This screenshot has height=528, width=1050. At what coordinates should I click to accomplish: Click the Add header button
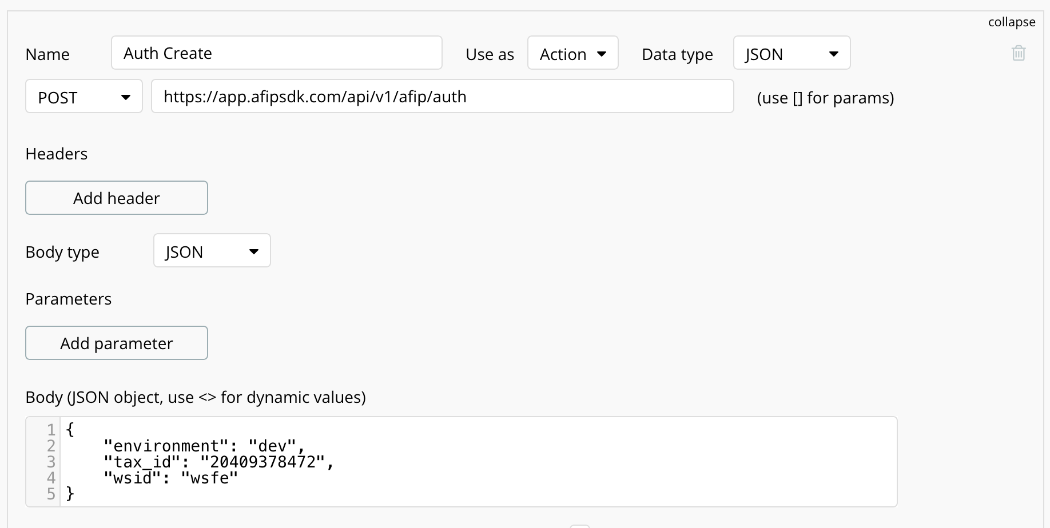point(117,198)
